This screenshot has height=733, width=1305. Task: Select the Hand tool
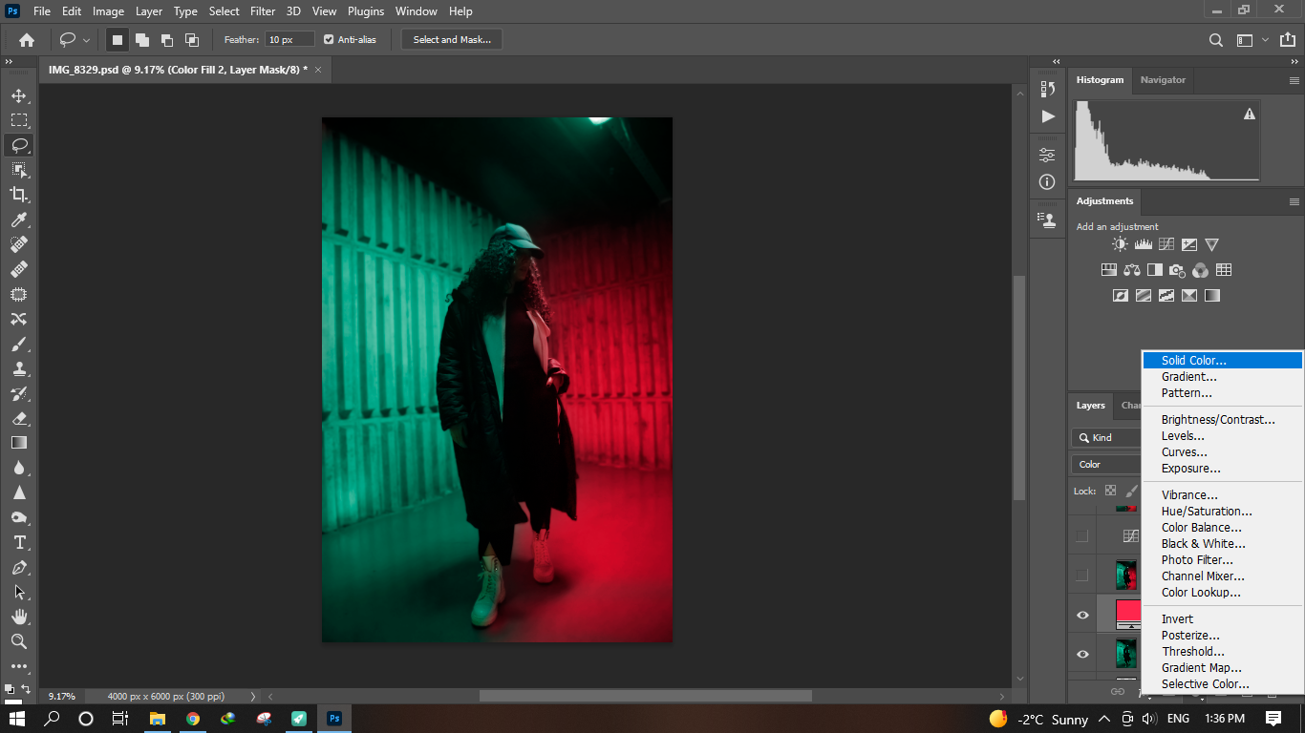[x=19, y=617]
